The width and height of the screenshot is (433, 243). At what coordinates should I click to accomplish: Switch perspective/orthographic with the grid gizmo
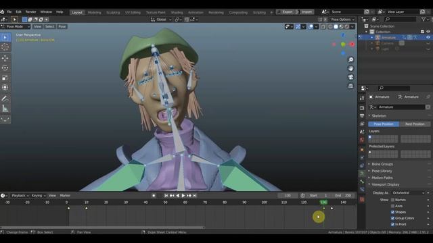click(x=350, y=86)
